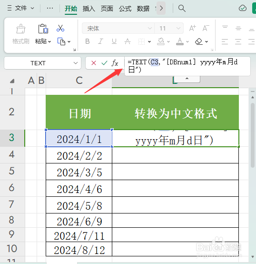Open the 页面 ribbon tab
This screenshot has height=264, width=256.
click(x=107, y=9)
